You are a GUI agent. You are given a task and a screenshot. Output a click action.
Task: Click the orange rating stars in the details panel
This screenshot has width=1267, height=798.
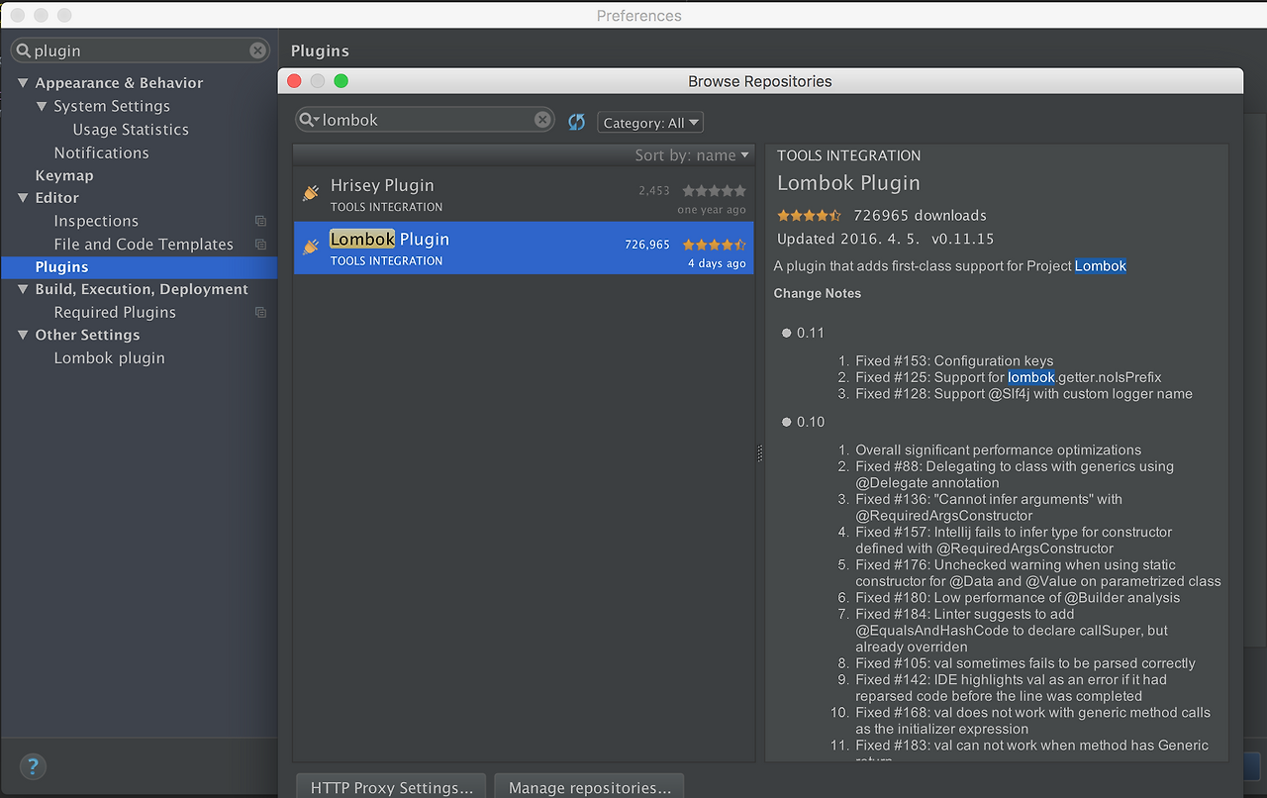pyautogui.click(x=809, y=215)
